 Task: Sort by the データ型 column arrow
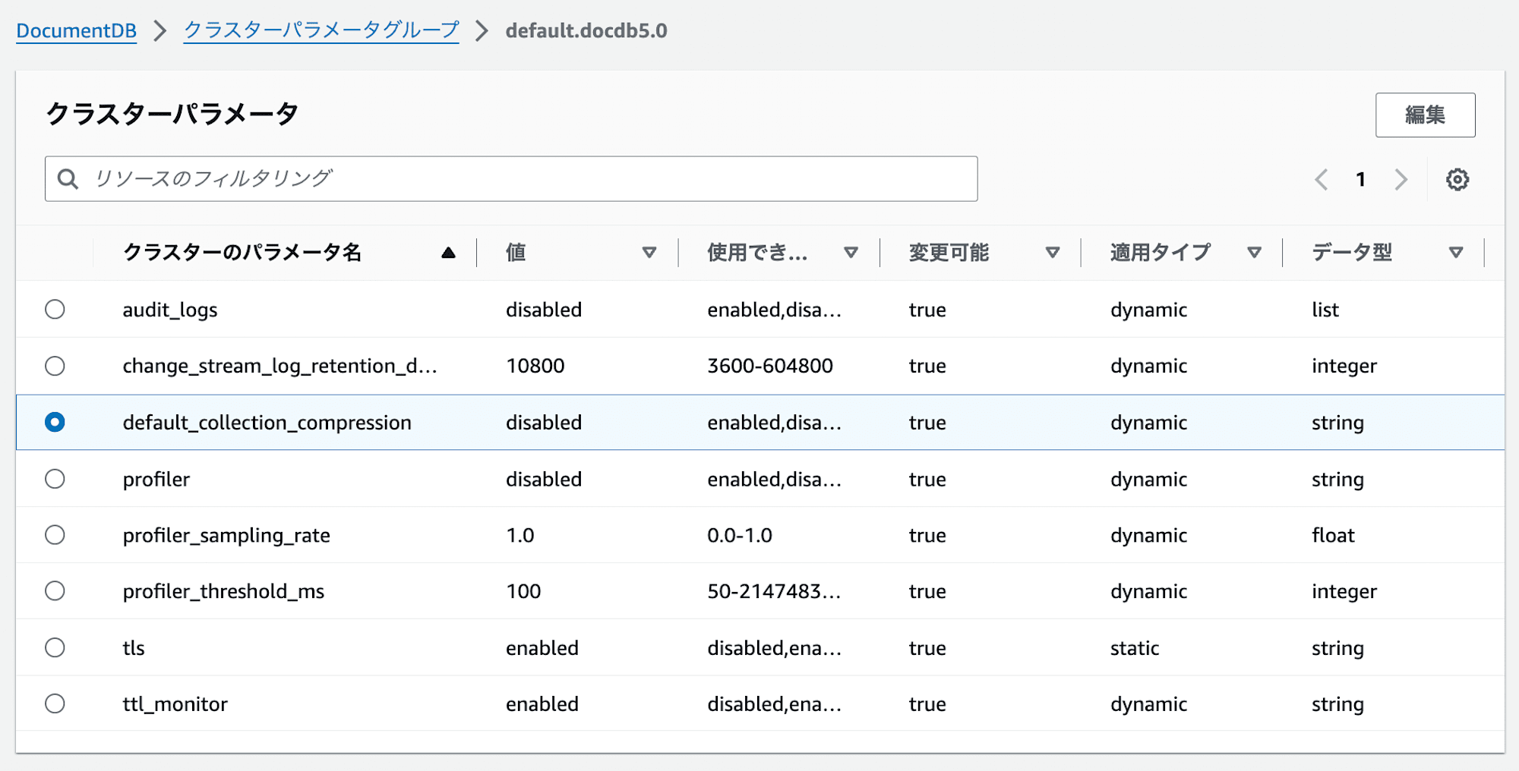coord(1455,253)
